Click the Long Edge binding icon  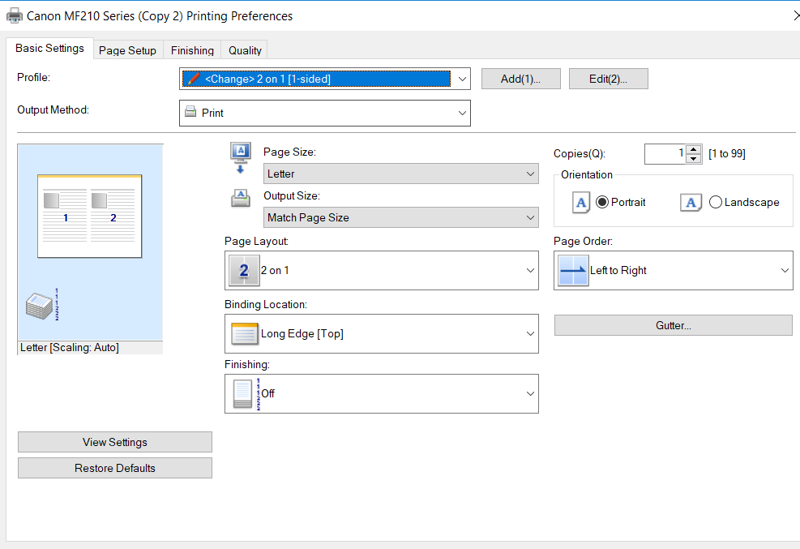[x=244, y=334]
